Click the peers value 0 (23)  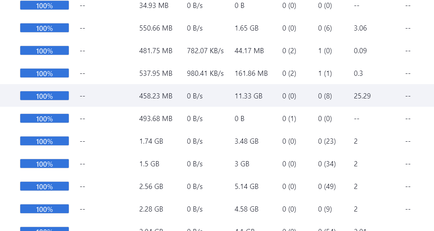327,141
